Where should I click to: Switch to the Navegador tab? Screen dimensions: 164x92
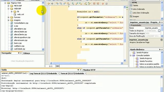coord(6,53)
